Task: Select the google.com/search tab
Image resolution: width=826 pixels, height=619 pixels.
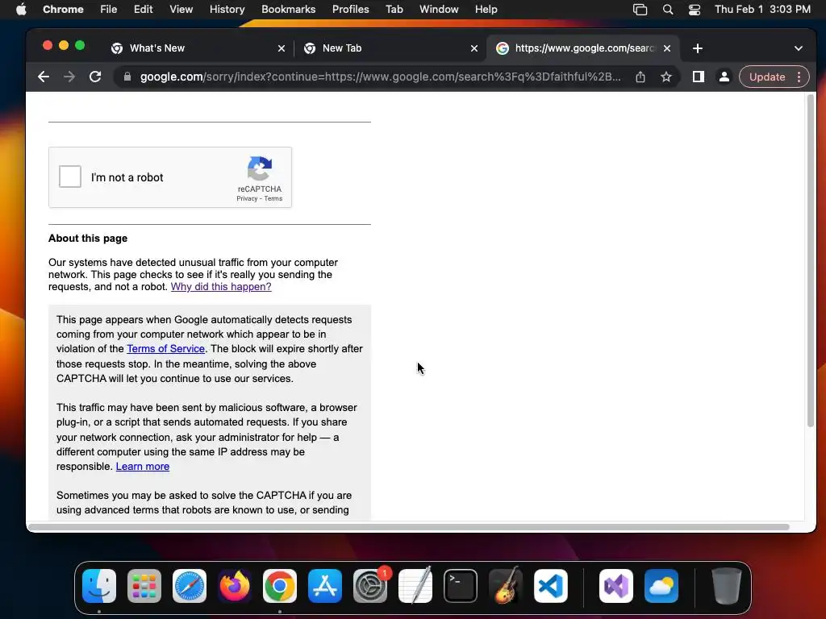Action: [582, 48]
